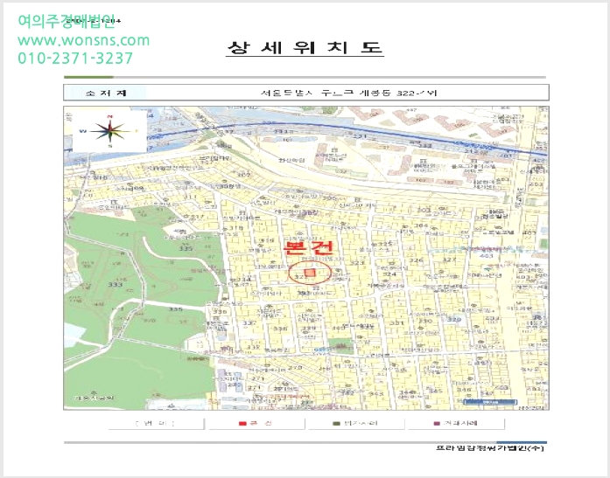Click lot number 326 on the map
This screenshot has width=610, height=478.
tap(417, 260)
